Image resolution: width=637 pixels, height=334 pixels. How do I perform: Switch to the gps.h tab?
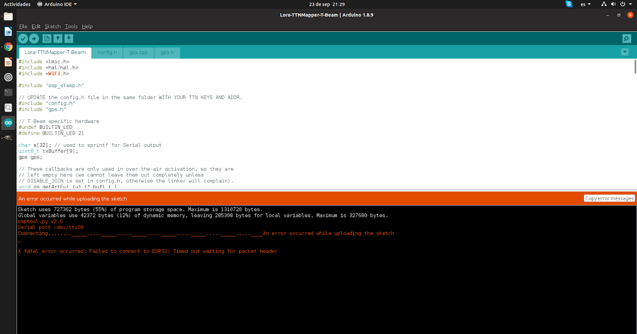(167, 52)
